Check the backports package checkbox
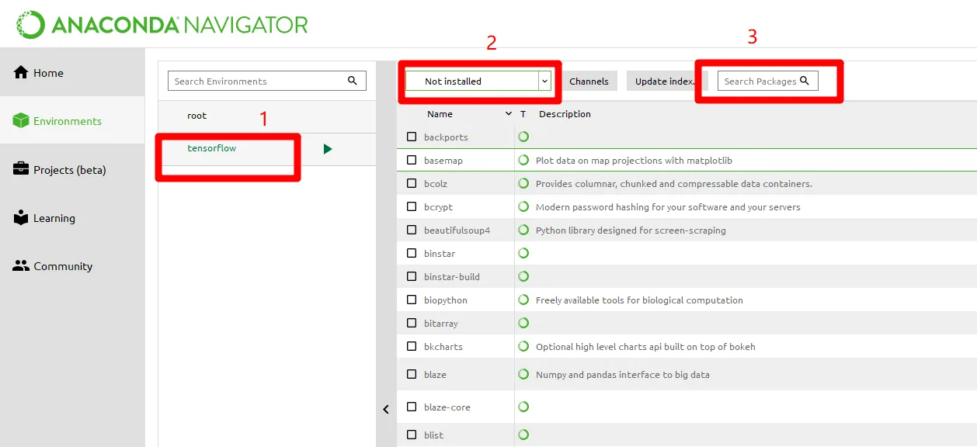 (412, 137)
